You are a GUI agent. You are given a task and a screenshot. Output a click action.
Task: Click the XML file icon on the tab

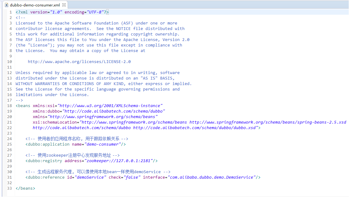tap(7, 5)
